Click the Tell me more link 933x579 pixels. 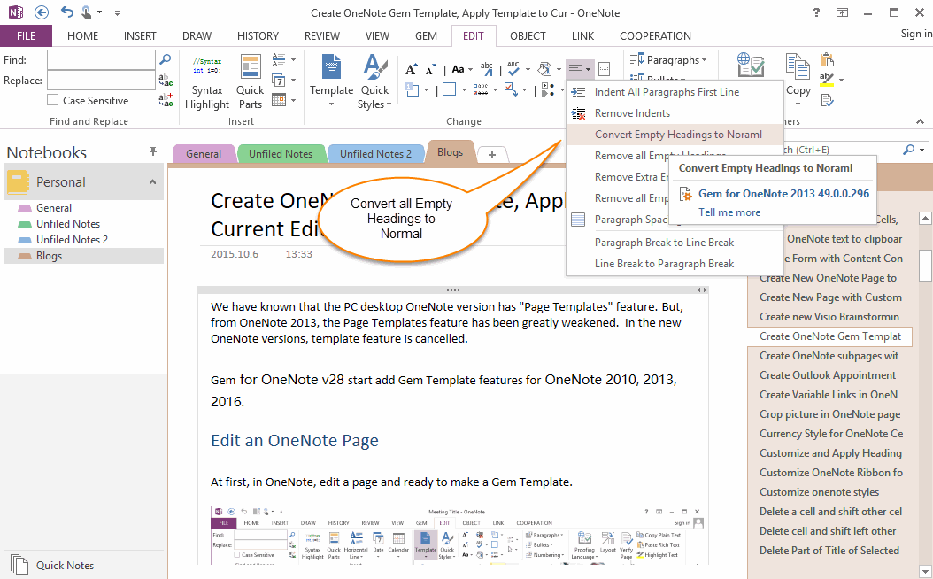(729, 212)
